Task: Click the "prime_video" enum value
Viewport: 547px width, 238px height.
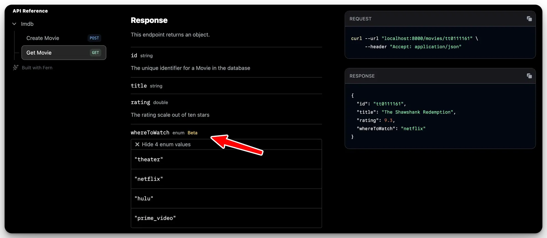Action: click(x=155, y=218)
